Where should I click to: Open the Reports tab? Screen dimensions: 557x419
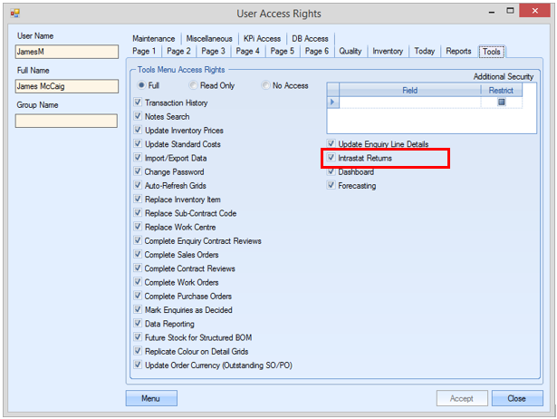click(x=458, y=52)
